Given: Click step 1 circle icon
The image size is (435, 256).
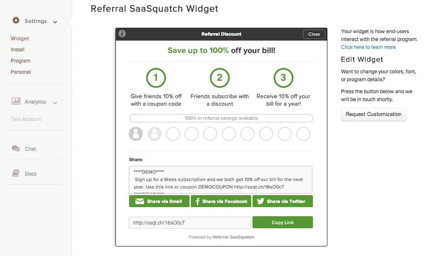Looking at the screenshot, I should 156,78.
